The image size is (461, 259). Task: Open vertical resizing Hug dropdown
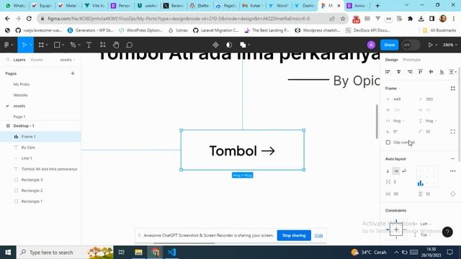click(x=431, y=121)
